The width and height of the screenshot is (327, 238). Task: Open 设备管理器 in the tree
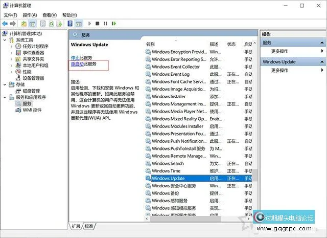33,78
